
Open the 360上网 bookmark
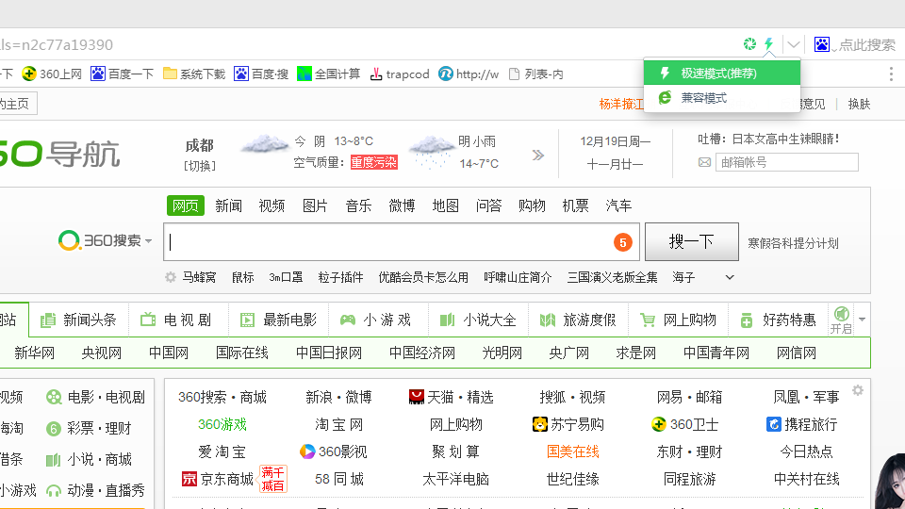(x=52, y=74)
